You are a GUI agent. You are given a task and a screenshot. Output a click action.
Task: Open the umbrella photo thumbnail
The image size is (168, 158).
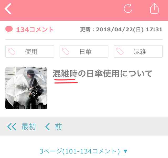click(x=26, y=88)
